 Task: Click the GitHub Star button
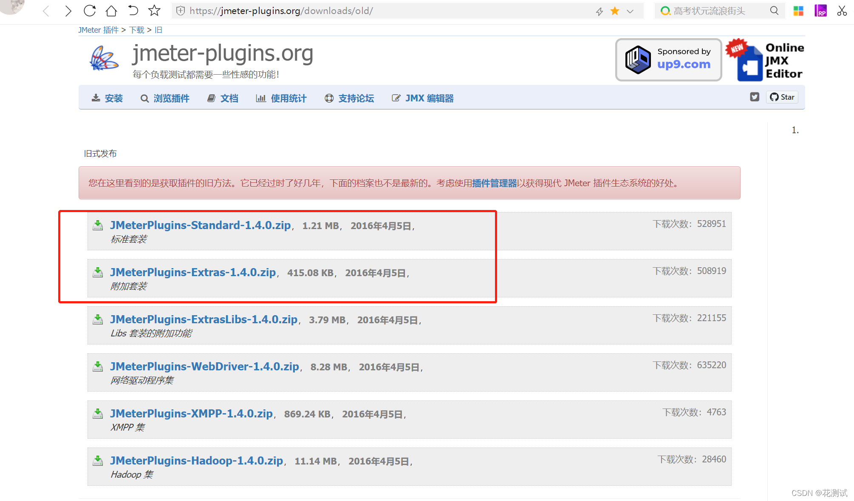(x=782, y=97)
